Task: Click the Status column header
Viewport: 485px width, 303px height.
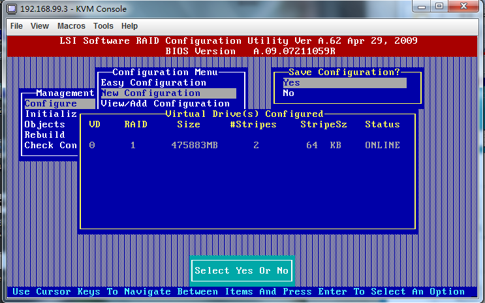Action: (383, 125)
